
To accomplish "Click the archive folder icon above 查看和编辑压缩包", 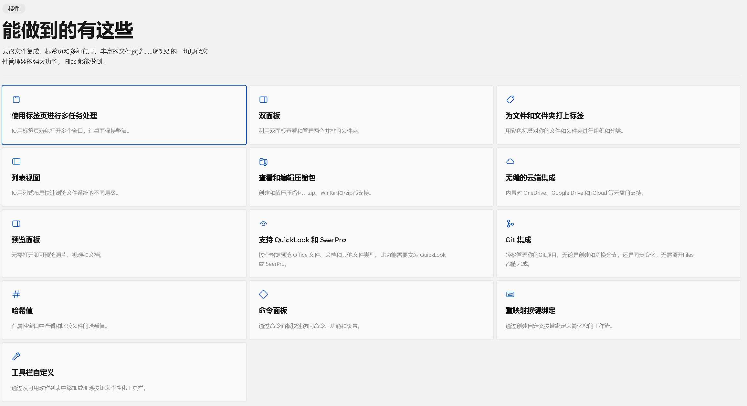I will (x=263, y=161).
